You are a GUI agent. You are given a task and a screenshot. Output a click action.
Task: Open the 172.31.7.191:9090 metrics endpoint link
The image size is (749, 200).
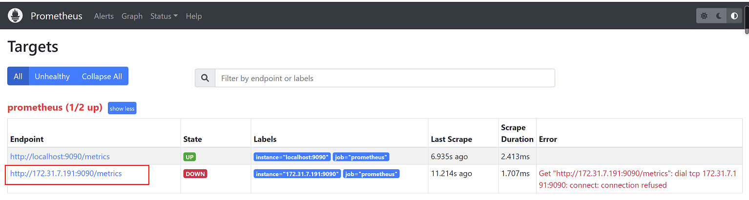66,173
